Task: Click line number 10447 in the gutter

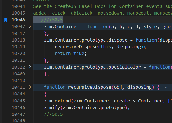Action: pos(18,114)
